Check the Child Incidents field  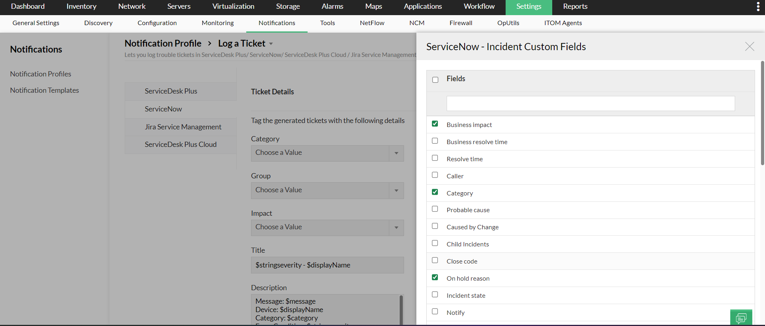coord(435,243)
